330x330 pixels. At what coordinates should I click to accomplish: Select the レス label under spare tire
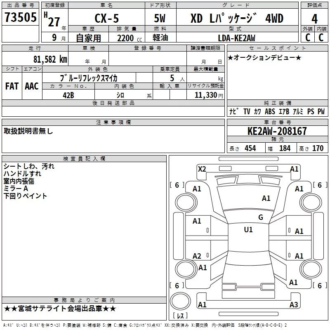tap(180, 316)
